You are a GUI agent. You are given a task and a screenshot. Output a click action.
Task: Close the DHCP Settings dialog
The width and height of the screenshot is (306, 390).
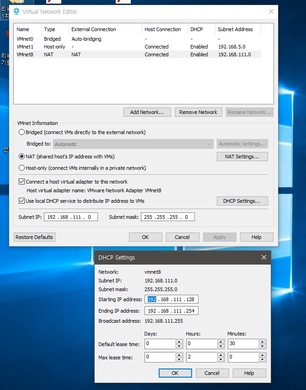[x=264, y=257]
